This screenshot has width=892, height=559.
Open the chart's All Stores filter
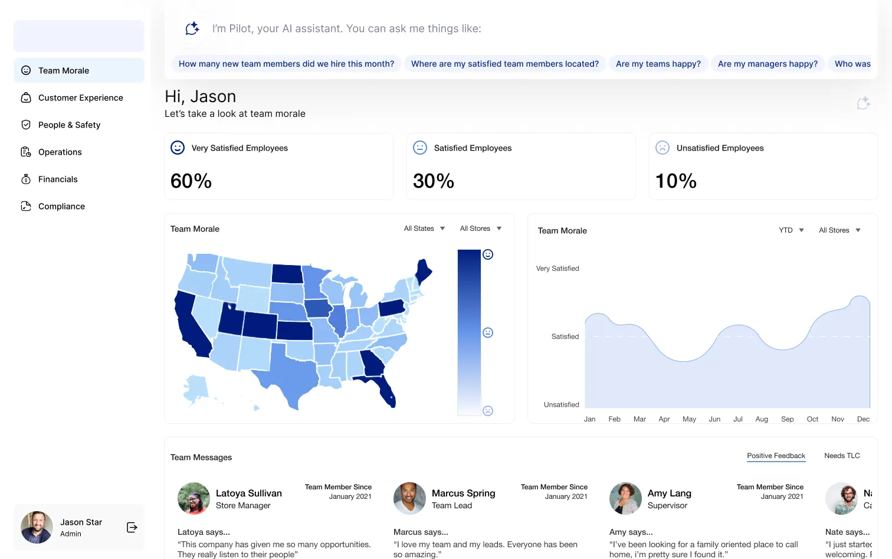pos(839,230)
